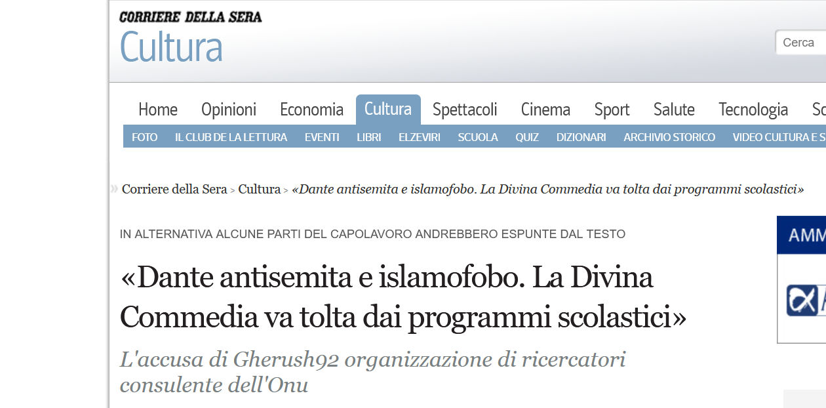This screenshot has width=826, height=408.
Task: Open the ELZEVIRI submenu link
Action: pyautogui.click(x=420, y=137)
